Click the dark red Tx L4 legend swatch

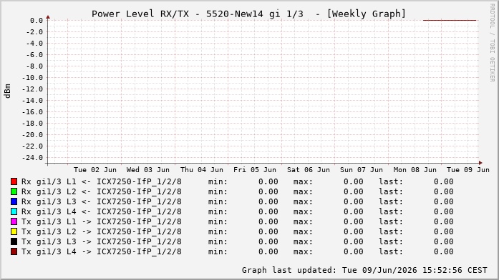click(x=14, y=251)
